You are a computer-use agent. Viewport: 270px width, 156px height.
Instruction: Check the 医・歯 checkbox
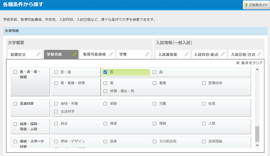(x=56, y=72)
